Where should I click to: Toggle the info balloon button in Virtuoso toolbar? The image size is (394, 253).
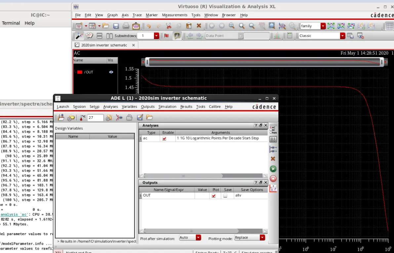[x=177, y=36]
